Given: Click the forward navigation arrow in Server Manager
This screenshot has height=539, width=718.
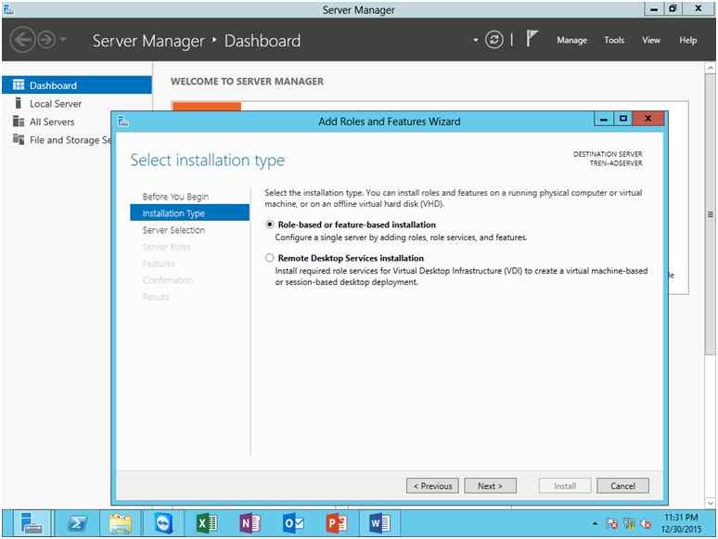Looking at the screenshot, I should pos(45,40).
